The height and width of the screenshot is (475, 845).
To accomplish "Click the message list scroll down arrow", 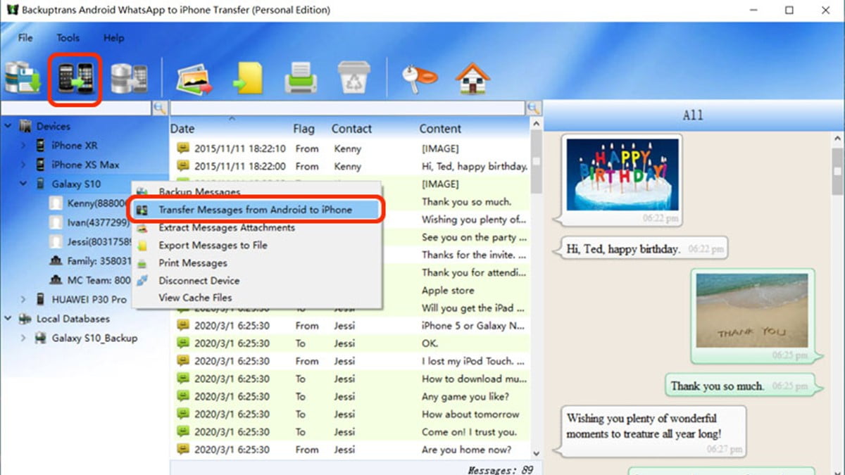I will click(x=537, y=454).
